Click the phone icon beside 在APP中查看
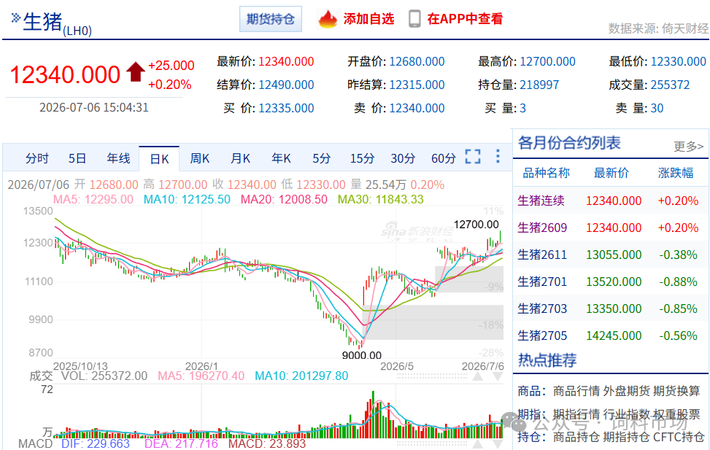710x450 pixels. (x=414, y=19)
